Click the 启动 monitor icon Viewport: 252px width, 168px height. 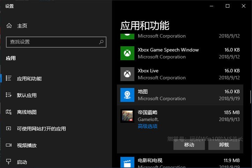coord(8,162)
